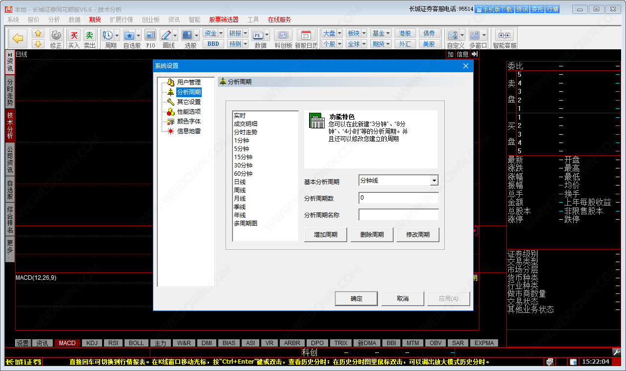The image size is (626, 371).
Task: Click the wrench icon in status bar
Action: [616, 352]
